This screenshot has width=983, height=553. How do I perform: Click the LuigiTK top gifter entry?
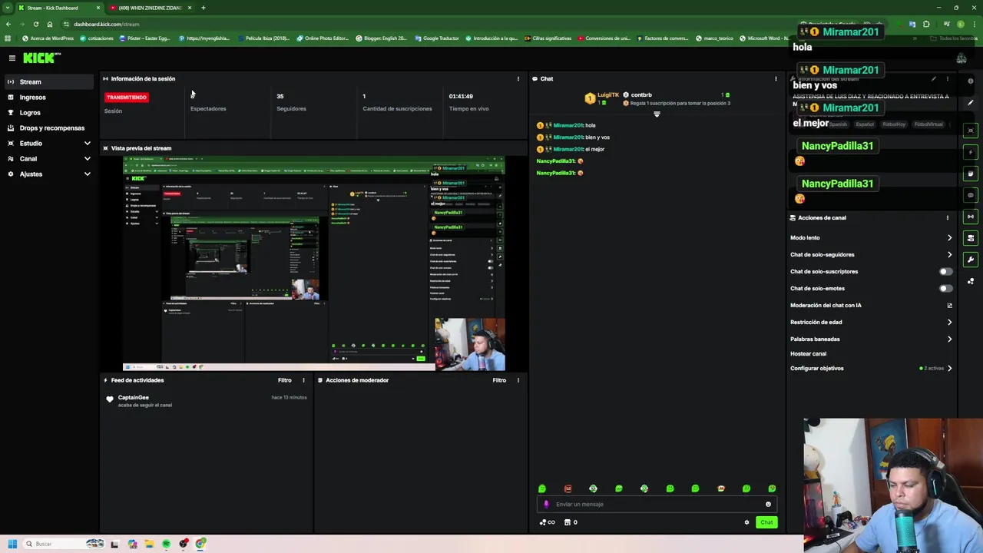(x=602, y=98)
